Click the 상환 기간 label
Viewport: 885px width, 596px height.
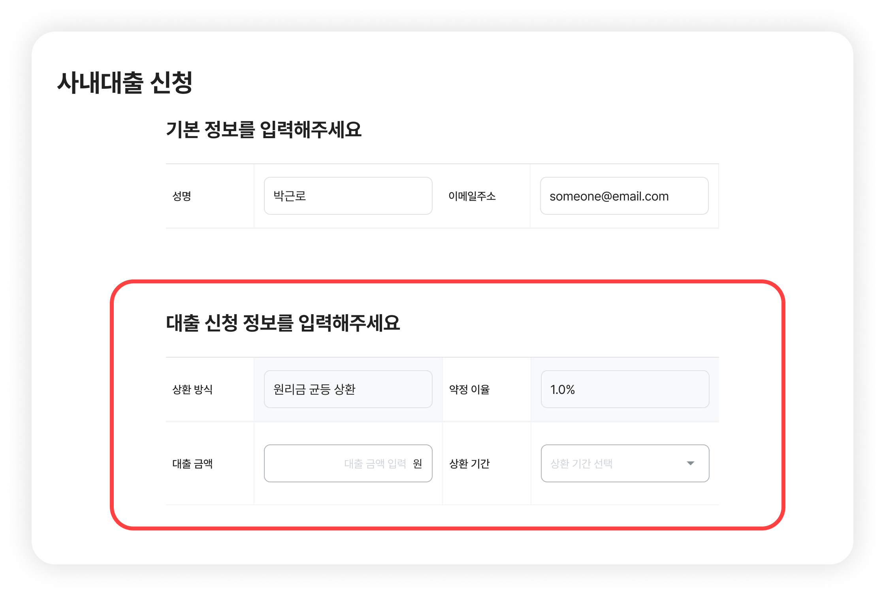(x=469, y=464)
